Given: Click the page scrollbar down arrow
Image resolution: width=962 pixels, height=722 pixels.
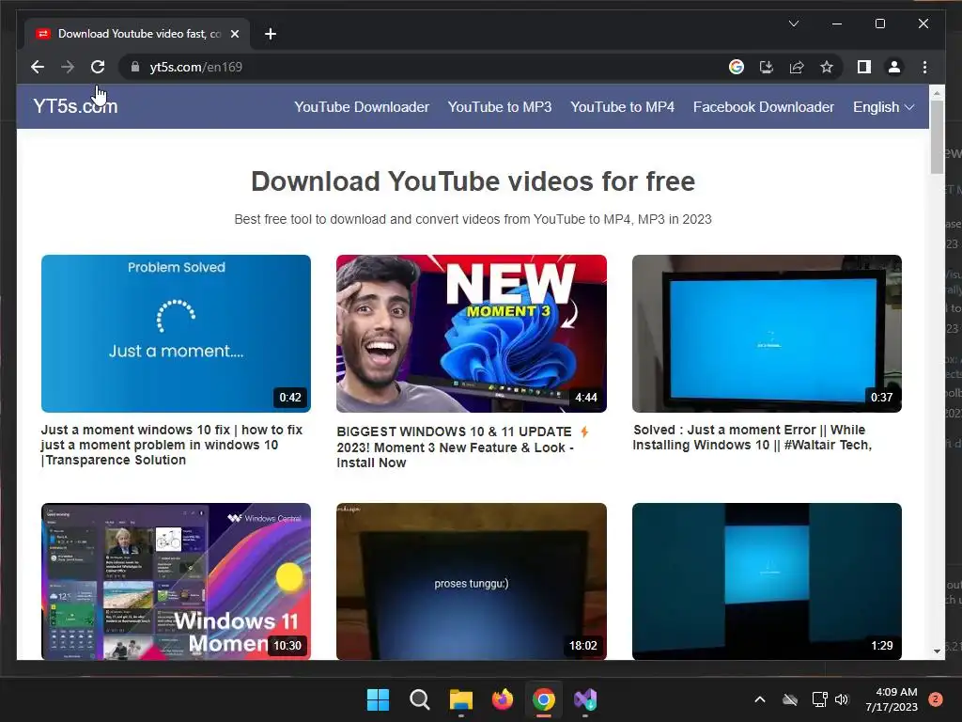Looking at the screenshot, I should click(x=937, y=651).
